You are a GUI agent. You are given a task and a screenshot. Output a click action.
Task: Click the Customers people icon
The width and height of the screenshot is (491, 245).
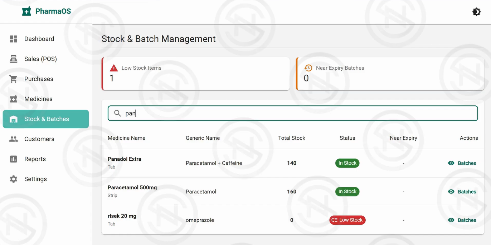tap(14, 139)
